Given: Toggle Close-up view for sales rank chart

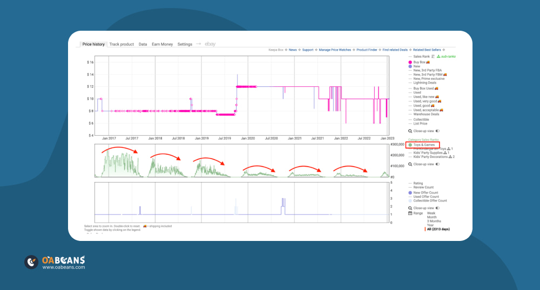Looking at the screenshot, I should 438,164.
